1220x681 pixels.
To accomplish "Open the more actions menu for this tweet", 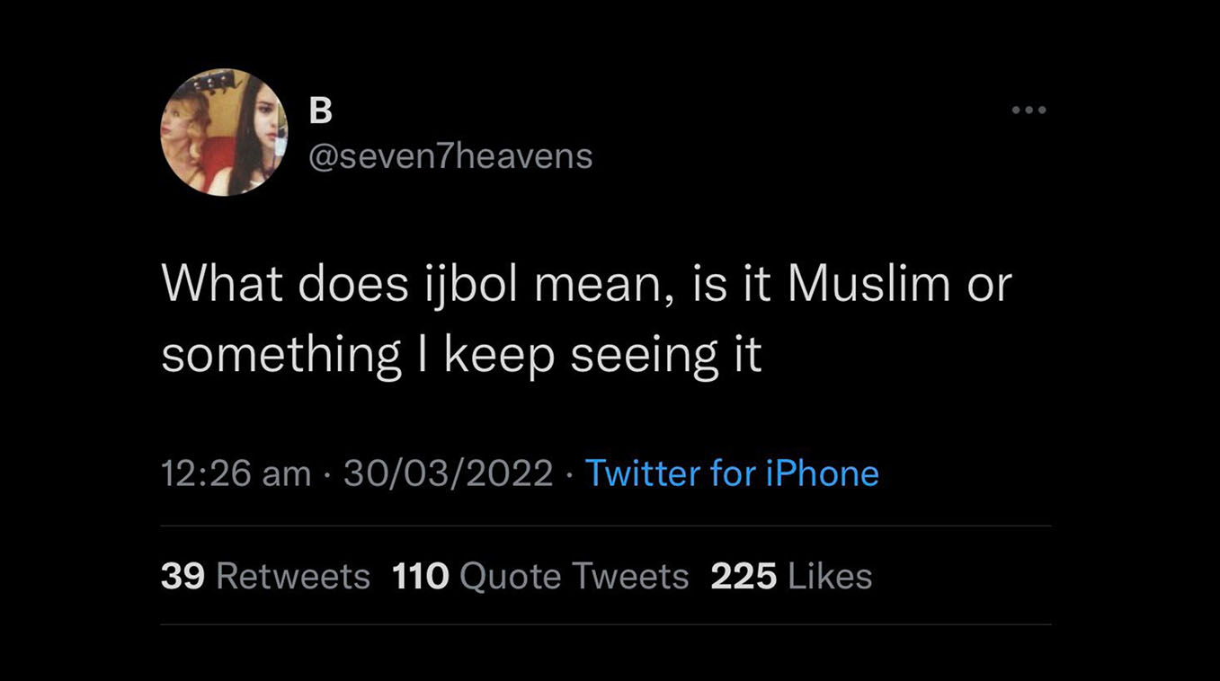I will [x=1029, y=109].
